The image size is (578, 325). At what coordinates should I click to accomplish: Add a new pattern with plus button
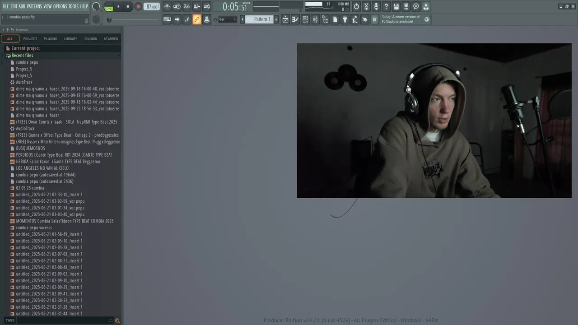pyautogui.click(x=276, y=19)
